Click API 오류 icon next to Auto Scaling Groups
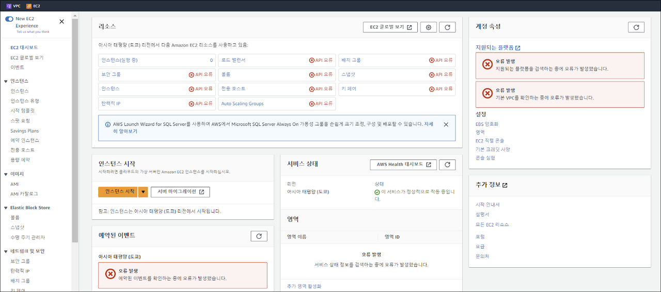The width and height of the screenshot is (661, 292). click(311, 104)
